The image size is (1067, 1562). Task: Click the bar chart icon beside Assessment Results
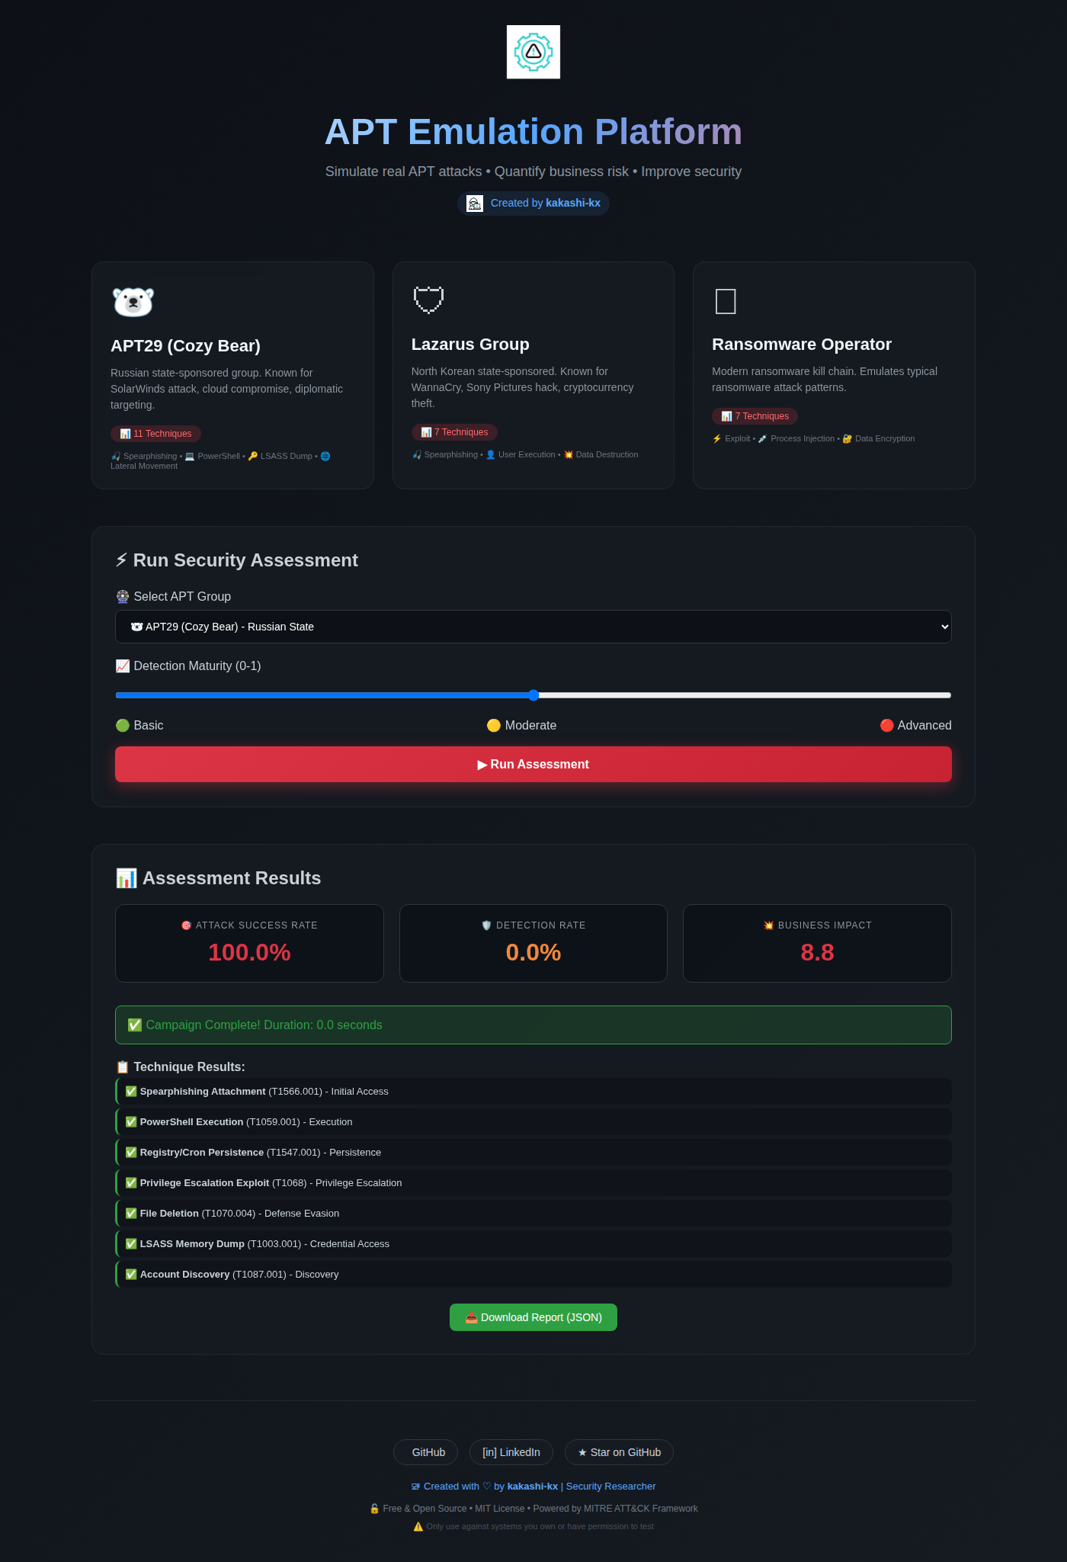point(127,878)
